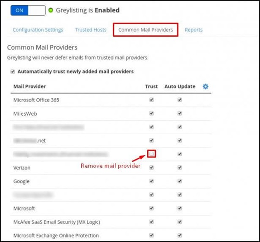
Task: Disable Auto Update for Microsoft Office 365
Action: point(180,100)
